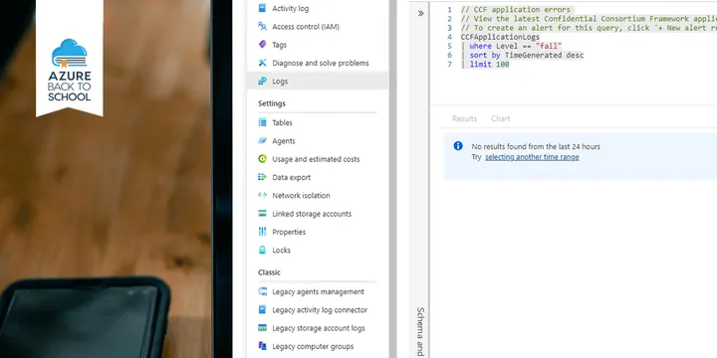Click the Logs sidebar icon
Image resolution: width=717 pixels, height=358 pixels.
click(263, 82)
